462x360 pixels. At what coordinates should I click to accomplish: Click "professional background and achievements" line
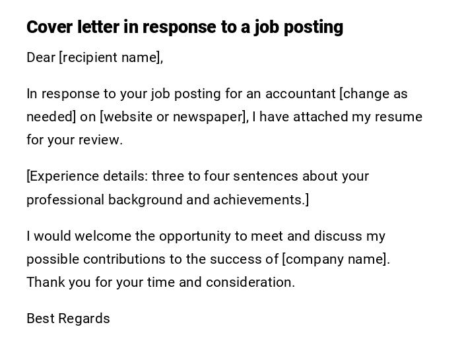pos(167,200)
